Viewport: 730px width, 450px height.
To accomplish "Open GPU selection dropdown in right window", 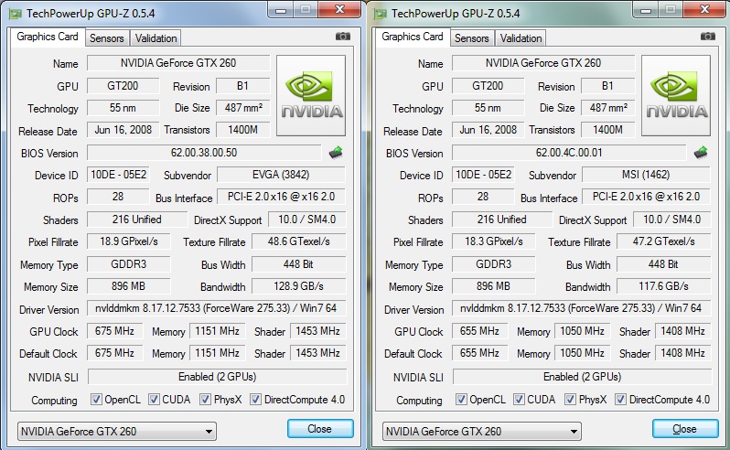I will tap(482, 432).
